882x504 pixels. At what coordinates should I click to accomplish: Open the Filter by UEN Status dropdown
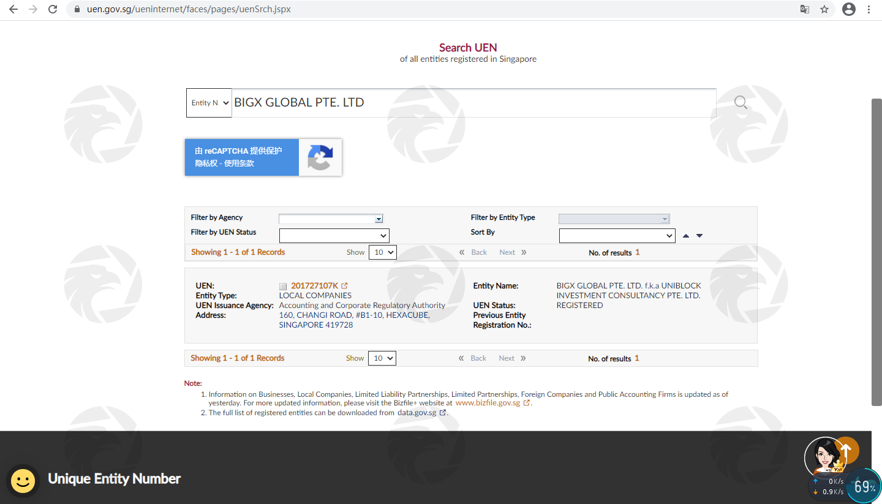(334, 236)
